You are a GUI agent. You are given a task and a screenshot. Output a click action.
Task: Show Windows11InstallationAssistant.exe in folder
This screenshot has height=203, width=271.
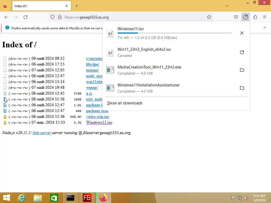click(x=242, y=88)
